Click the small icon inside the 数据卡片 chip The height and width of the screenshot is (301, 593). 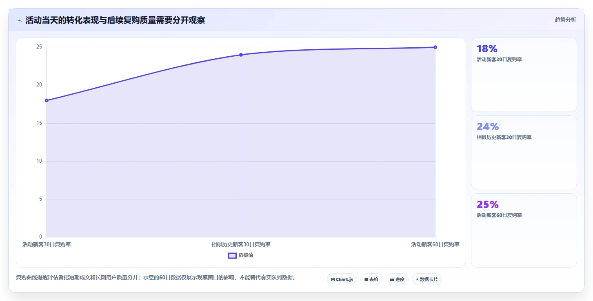pos(417,279)
